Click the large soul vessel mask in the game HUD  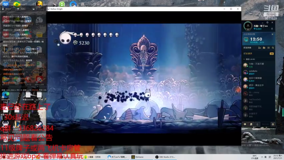(65, 38)
